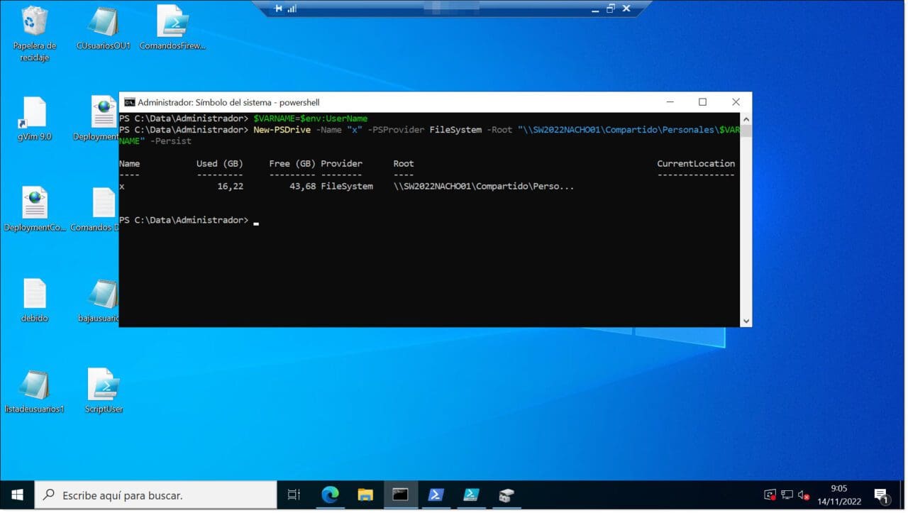Click the muted volume tray icon
Image resolution: width=908 pixels, height=513 pixels.
pos(804,495)
